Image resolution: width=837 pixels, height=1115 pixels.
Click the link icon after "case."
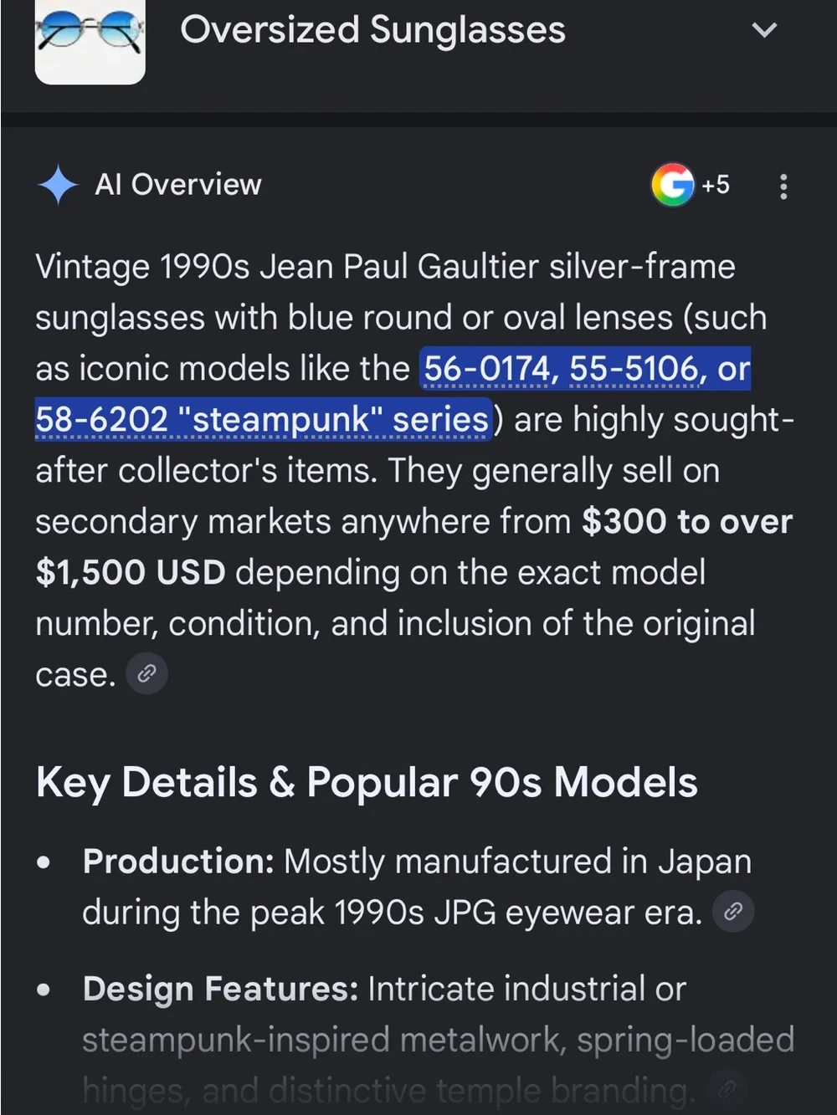coord(146,673)
